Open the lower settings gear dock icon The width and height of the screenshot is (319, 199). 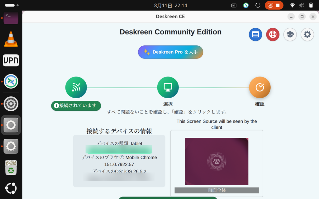pos(11,146)
